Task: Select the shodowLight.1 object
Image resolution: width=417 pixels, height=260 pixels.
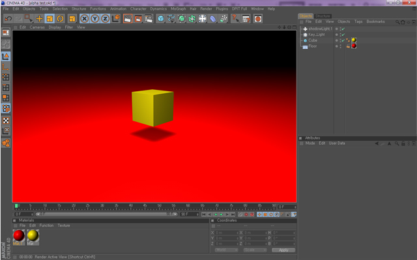Action: 320,29
